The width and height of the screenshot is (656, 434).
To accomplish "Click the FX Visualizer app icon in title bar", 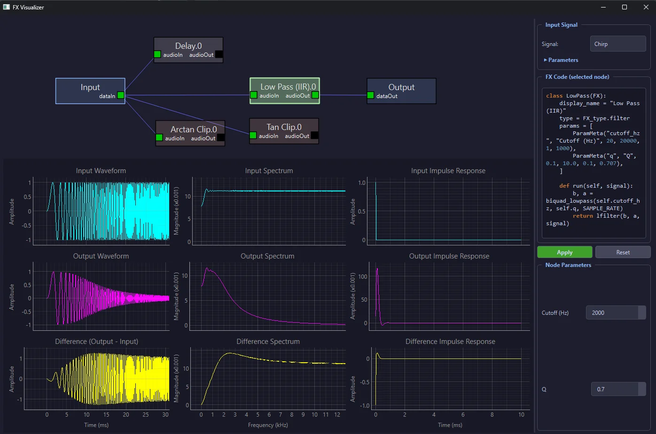I will point(7,7).
